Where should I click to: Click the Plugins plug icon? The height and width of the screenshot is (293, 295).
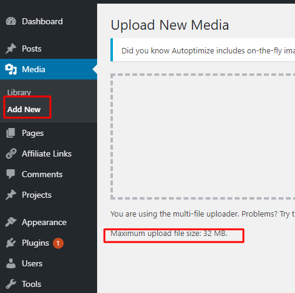[11, 243]
